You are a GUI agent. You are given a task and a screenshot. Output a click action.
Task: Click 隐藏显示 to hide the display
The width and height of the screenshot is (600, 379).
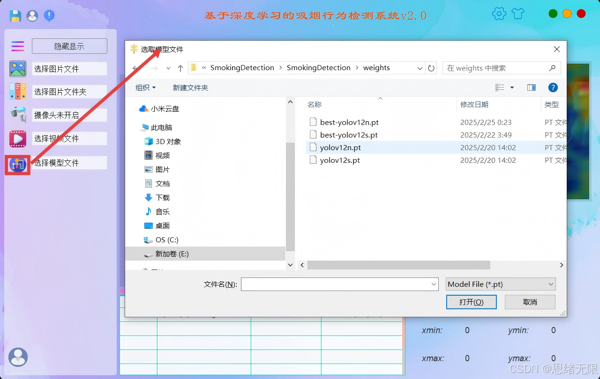pyautogui.click(x=69, y=46)
